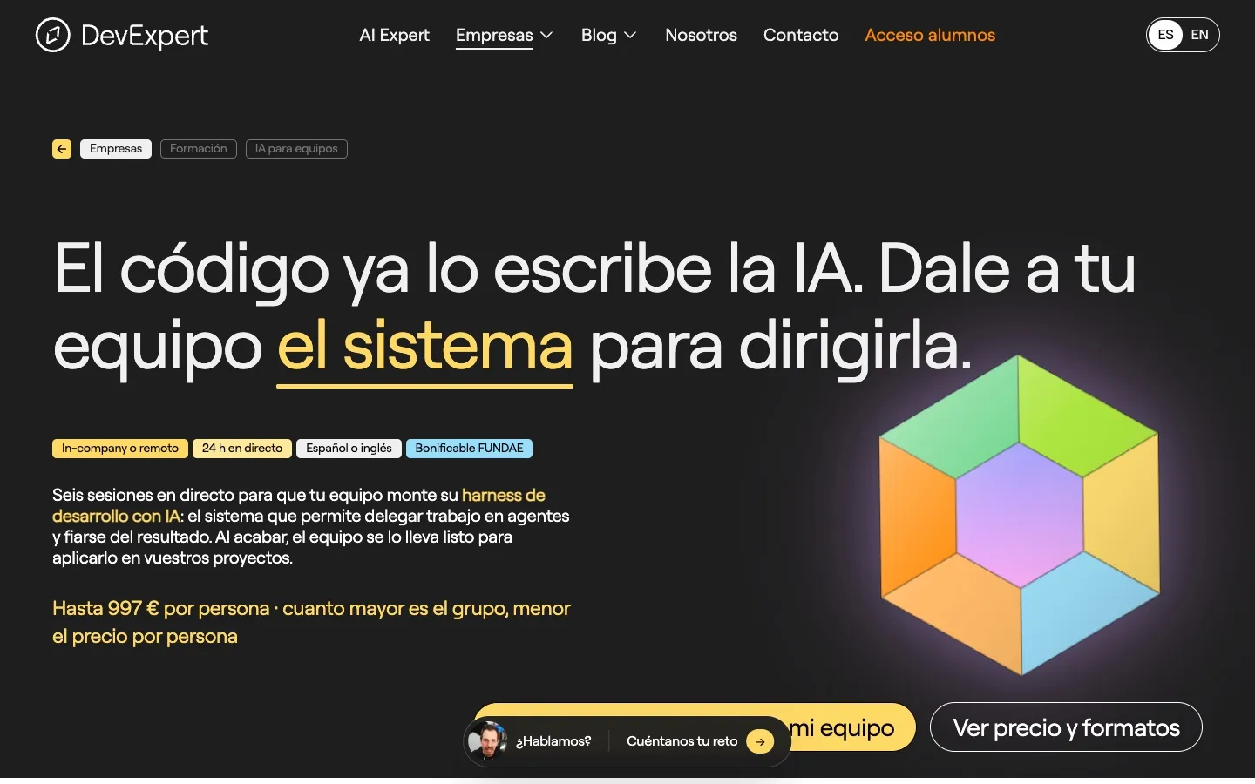The image size is (1255, 784).
Task: Expand the Blog dropdown chevron
Action: [630, 35]
